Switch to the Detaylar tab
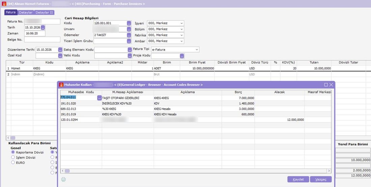This screenshot has height=187, width=371. click(x=26, y=12)
